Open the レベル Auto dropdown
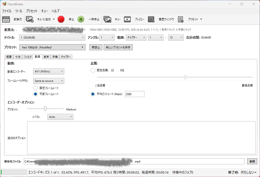This screenshot has height=177, width=260. (60, 117)
